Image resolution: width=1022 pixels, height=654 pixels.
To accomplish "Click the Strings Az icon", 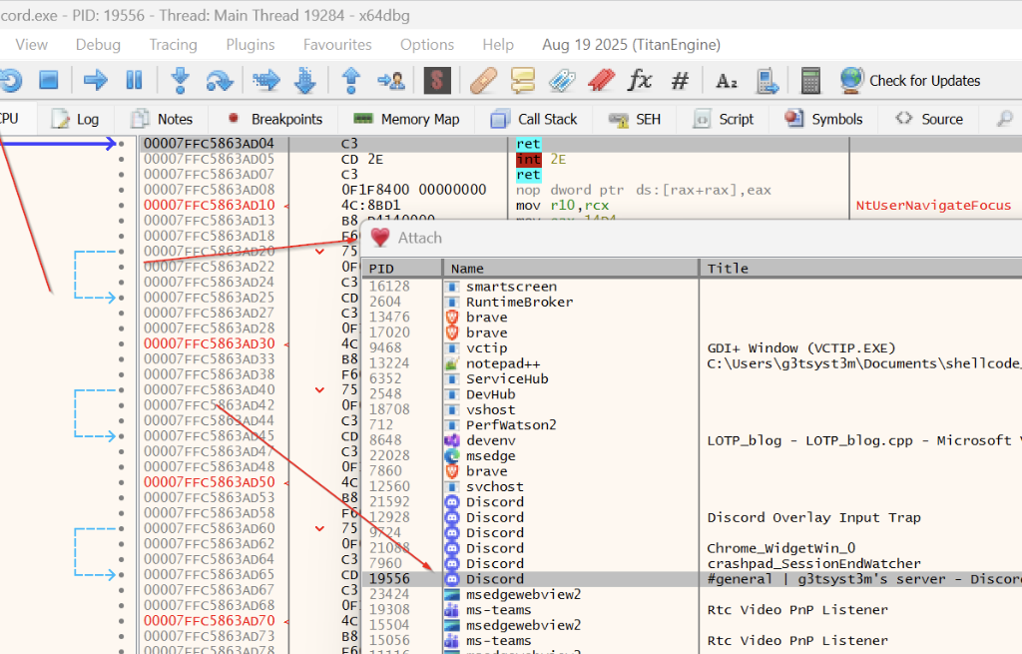I will [x=727, y=81].
